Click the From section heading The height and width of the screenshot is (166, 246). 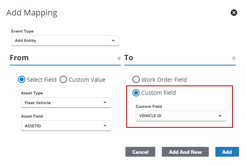19,58
